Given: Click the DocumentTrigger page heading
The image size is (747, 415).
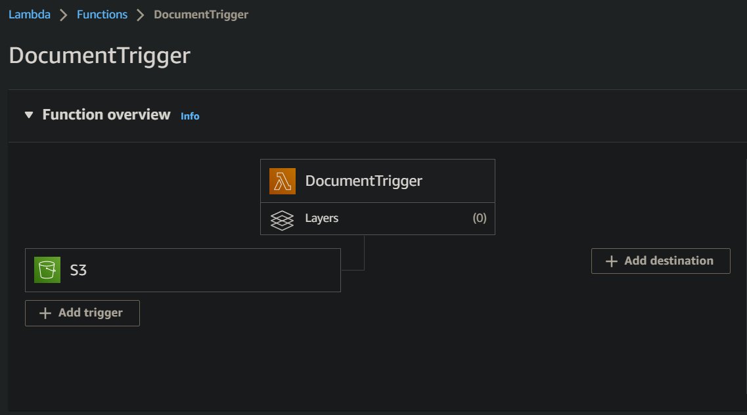Looking at the screenshot, I should tap(100, 56).
